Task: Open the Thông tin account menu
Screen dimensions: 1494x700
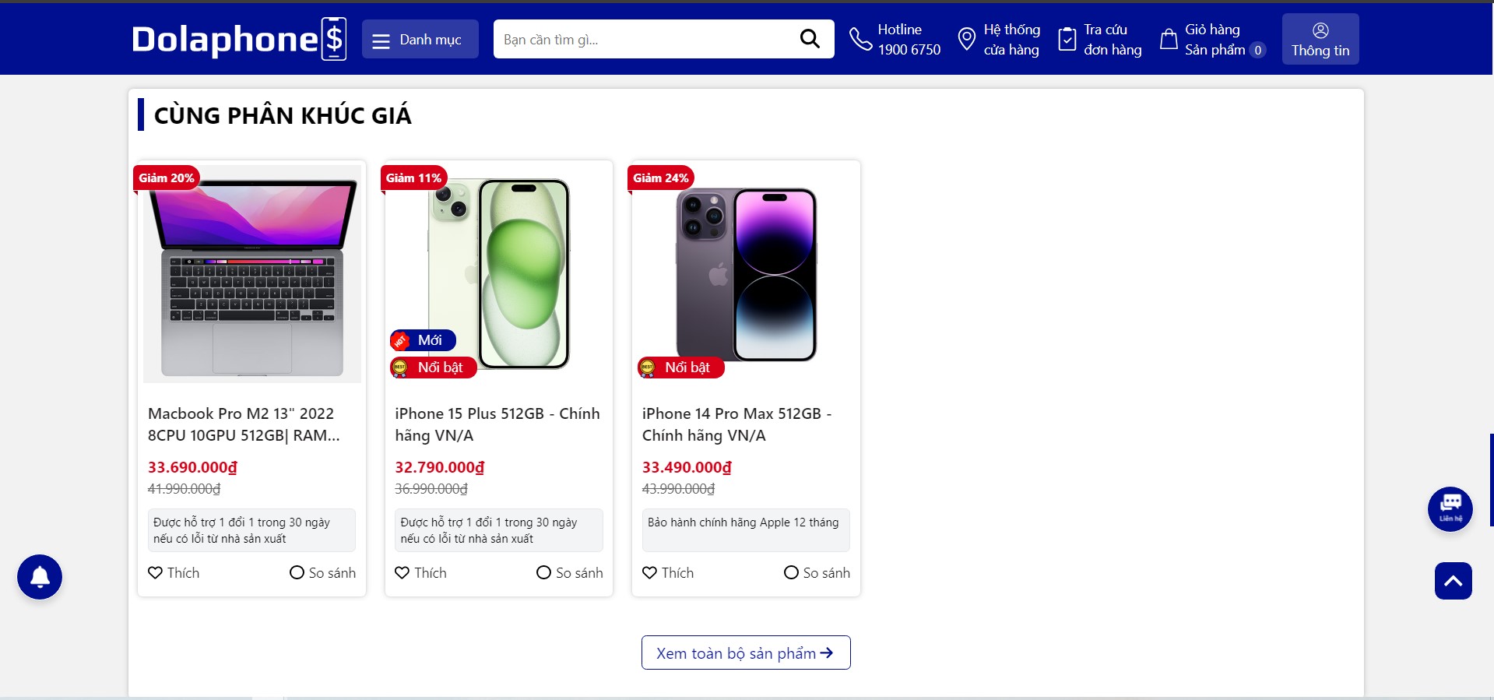Action: [1320, 40]
